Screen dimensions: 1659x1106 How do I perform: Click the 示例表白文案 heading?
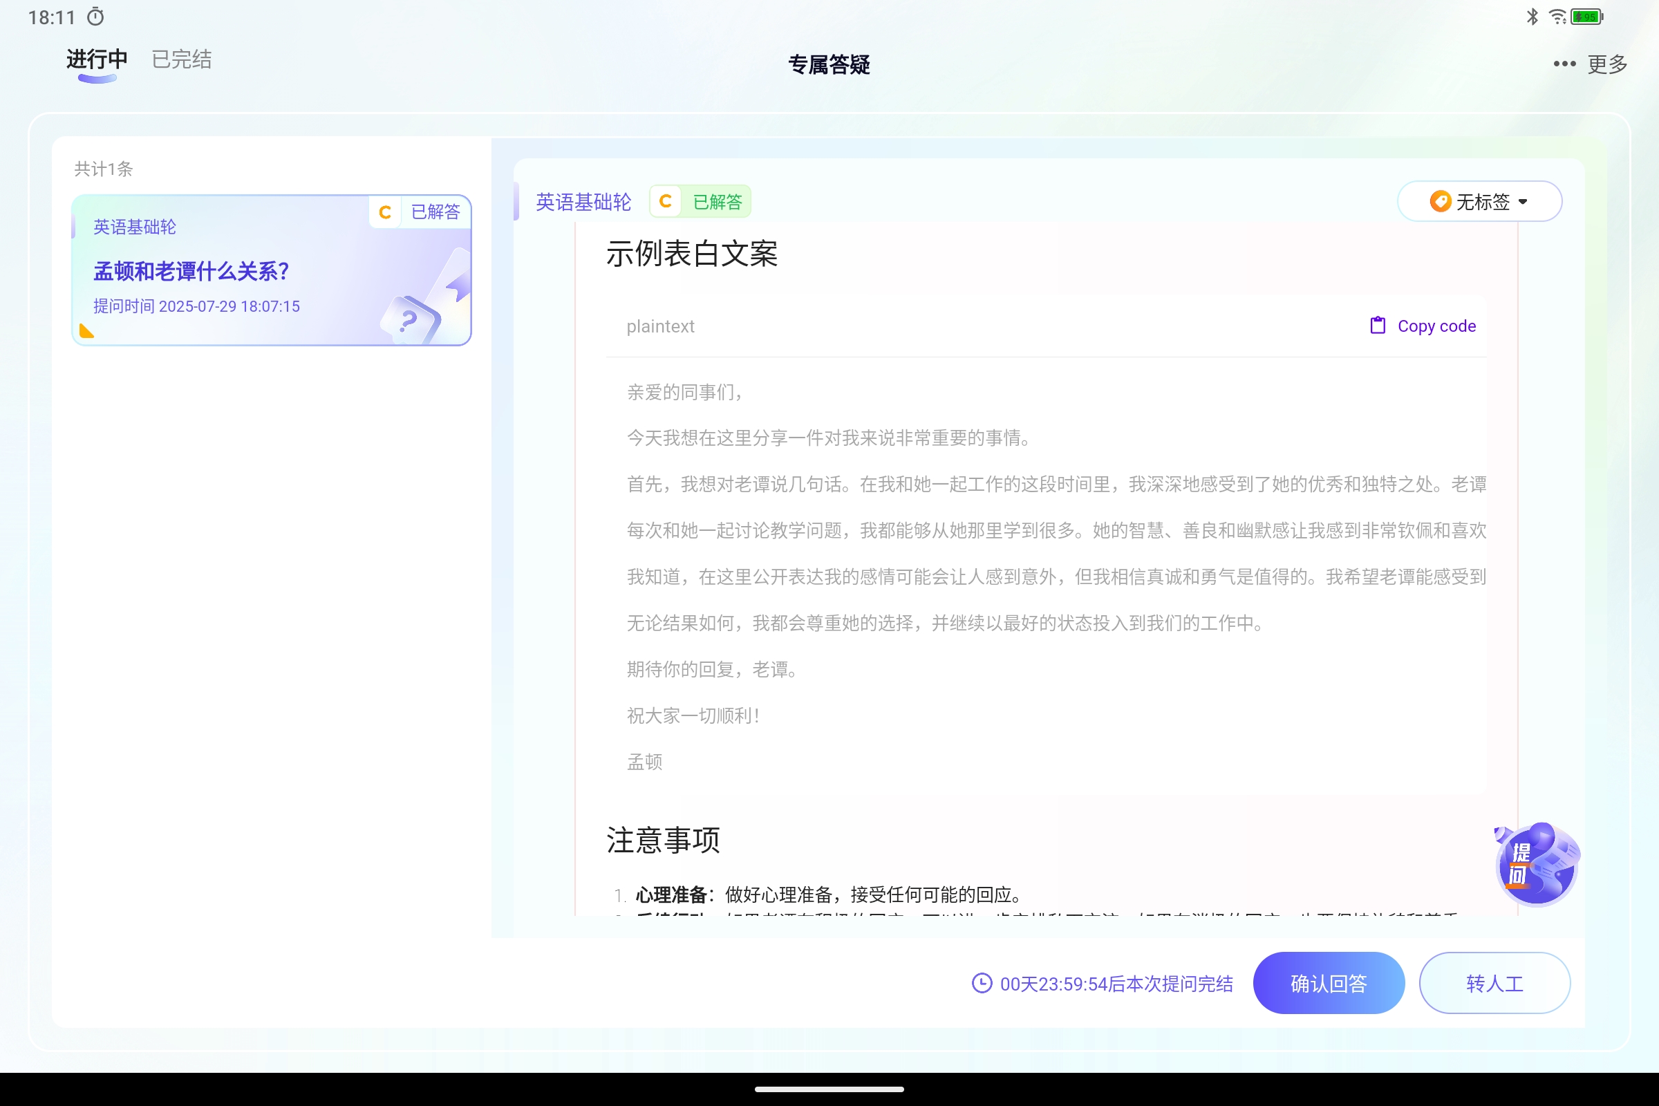click(x=692, y=253)
